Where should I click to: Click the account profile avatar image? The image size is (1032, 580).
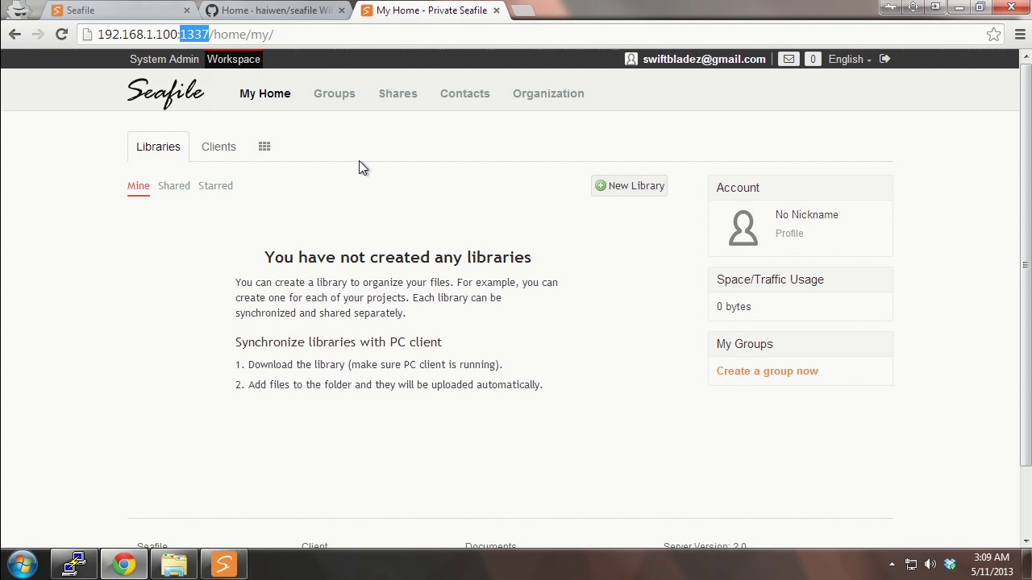pyautogui.click(x=743, y=228)
